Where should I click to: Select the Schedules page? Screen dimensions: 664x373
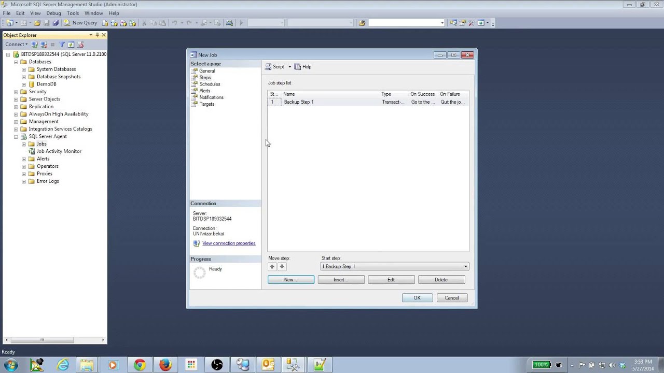click(210, 84)
